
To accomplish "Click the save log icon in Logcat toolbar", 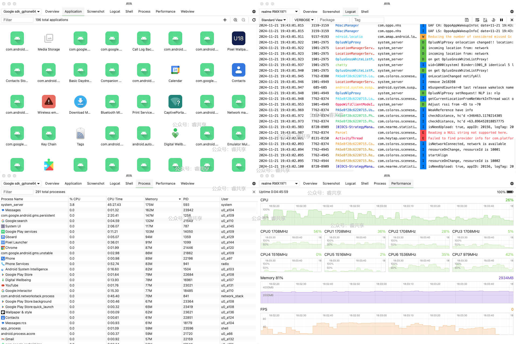I will 467,20.
